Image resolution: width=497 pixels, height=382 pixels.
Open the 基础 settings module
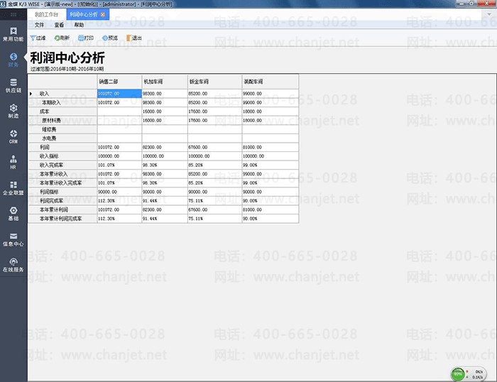13,213
